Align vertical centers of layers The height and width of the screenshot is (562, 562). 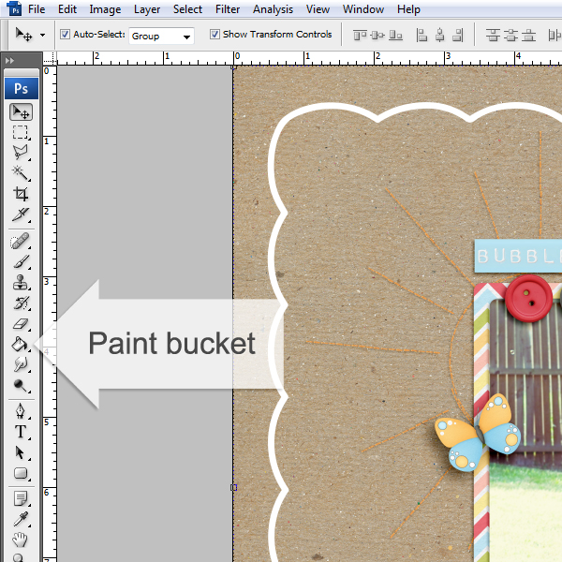click(x=377, y=36)
